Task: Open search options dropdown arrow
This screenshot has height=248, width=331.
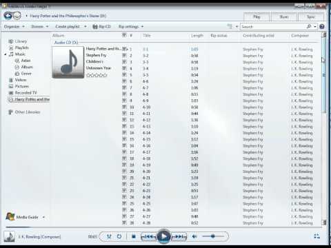Action: pos(315,27)
